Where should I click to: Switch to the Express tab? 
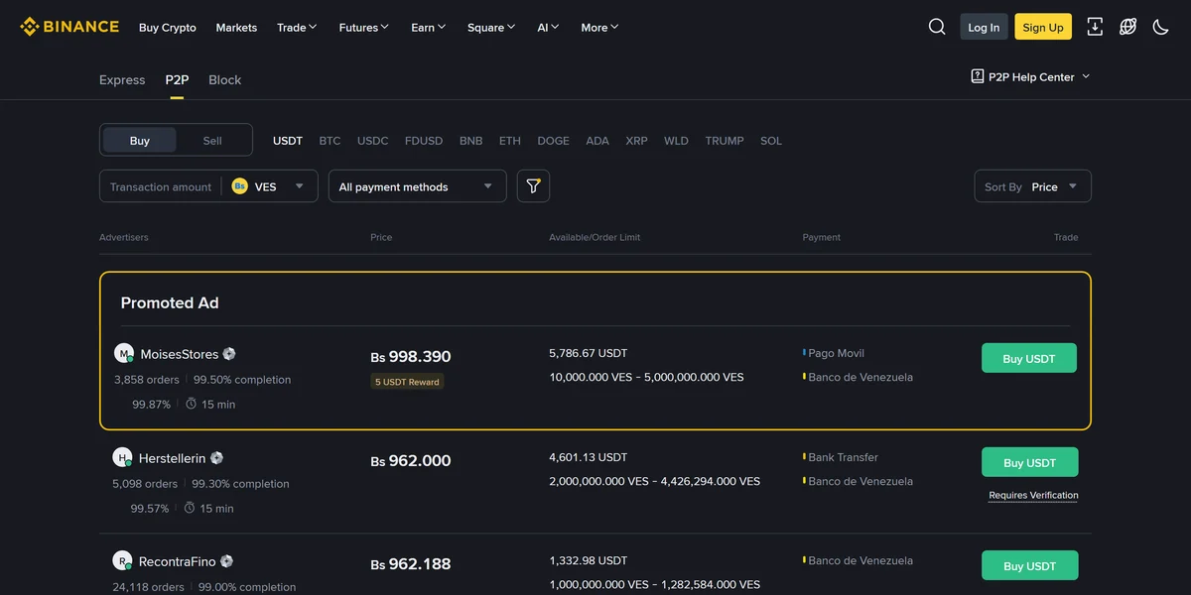click(122, 79)
